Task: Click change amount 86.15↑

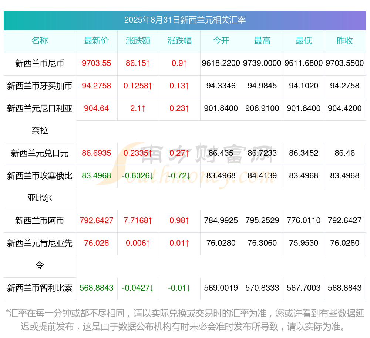Action: tap(138, 63)
